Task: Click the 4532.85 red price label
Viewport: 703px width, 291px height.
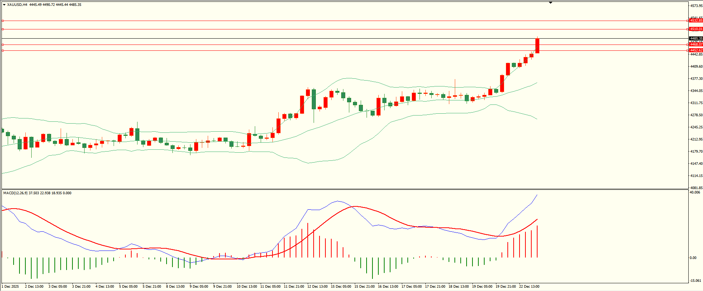Action: (696, 21)
